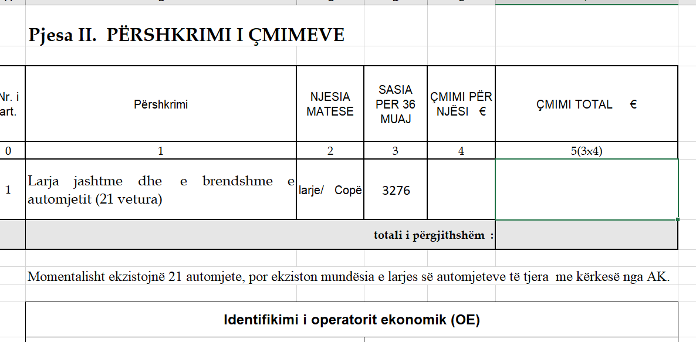Click the column number cell '2' under NJESIA MATESE
The width and height of the screenshot is (696, 342).
click(x=330, y=151)
